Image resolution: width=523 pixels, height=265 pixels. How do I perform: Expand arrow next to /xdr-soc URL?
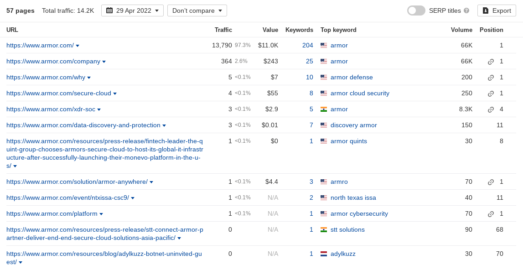point(99,110)
